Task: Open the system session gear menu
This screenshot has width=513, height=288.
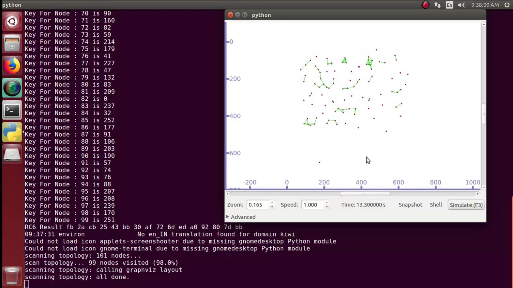Action: (x=507, y=5)
